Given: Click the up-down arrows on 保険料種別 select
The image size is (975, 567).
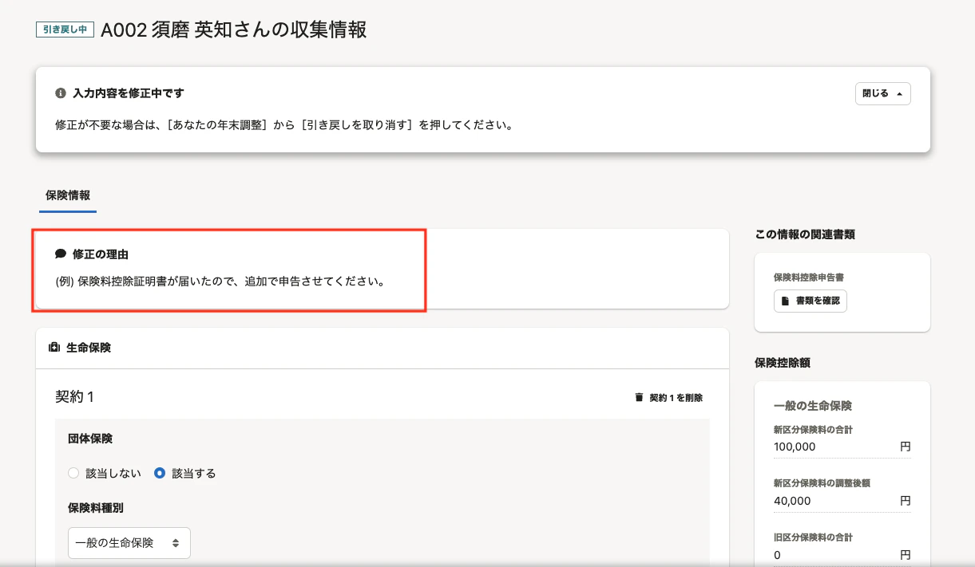Looking at the screenshot, I should point(176,542).
